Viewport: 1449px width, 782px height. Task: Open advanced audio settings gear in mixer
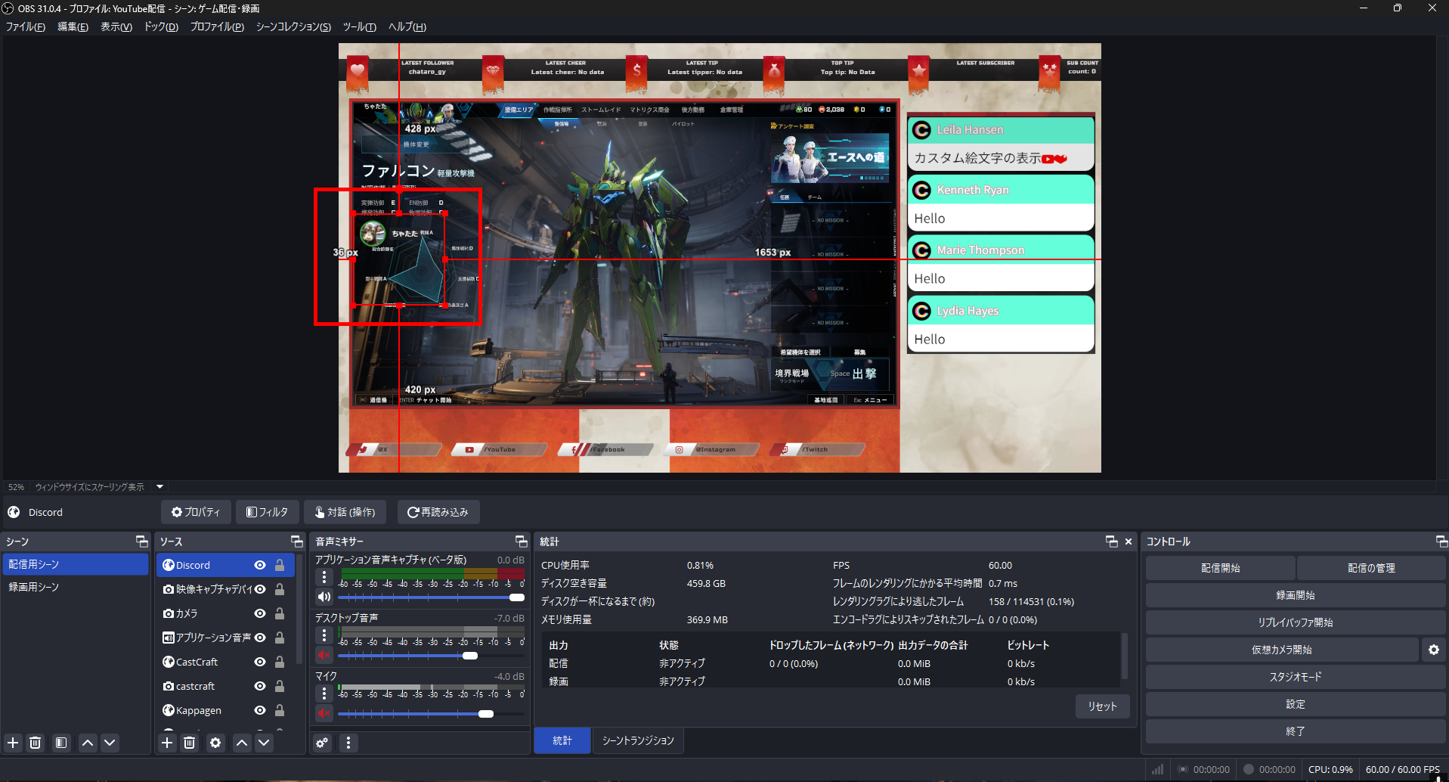click(x=322, y=743)
